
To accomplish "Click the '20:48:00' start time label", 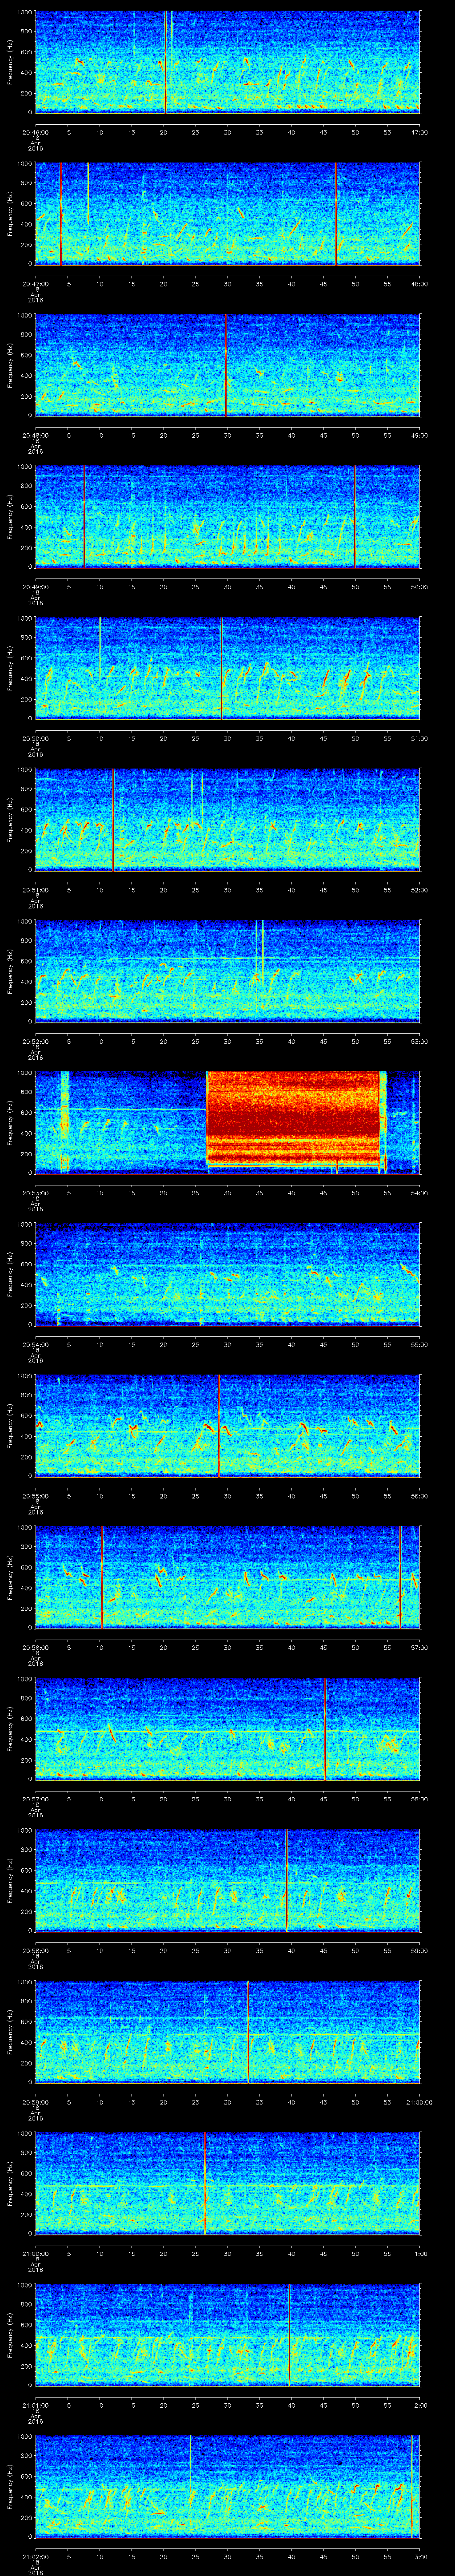I will click(36, 435).
